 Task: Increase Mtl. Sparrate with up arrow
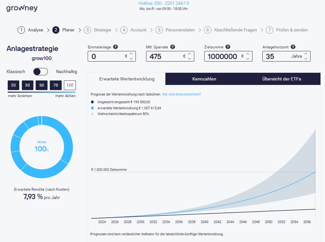(x=189, y=54)
